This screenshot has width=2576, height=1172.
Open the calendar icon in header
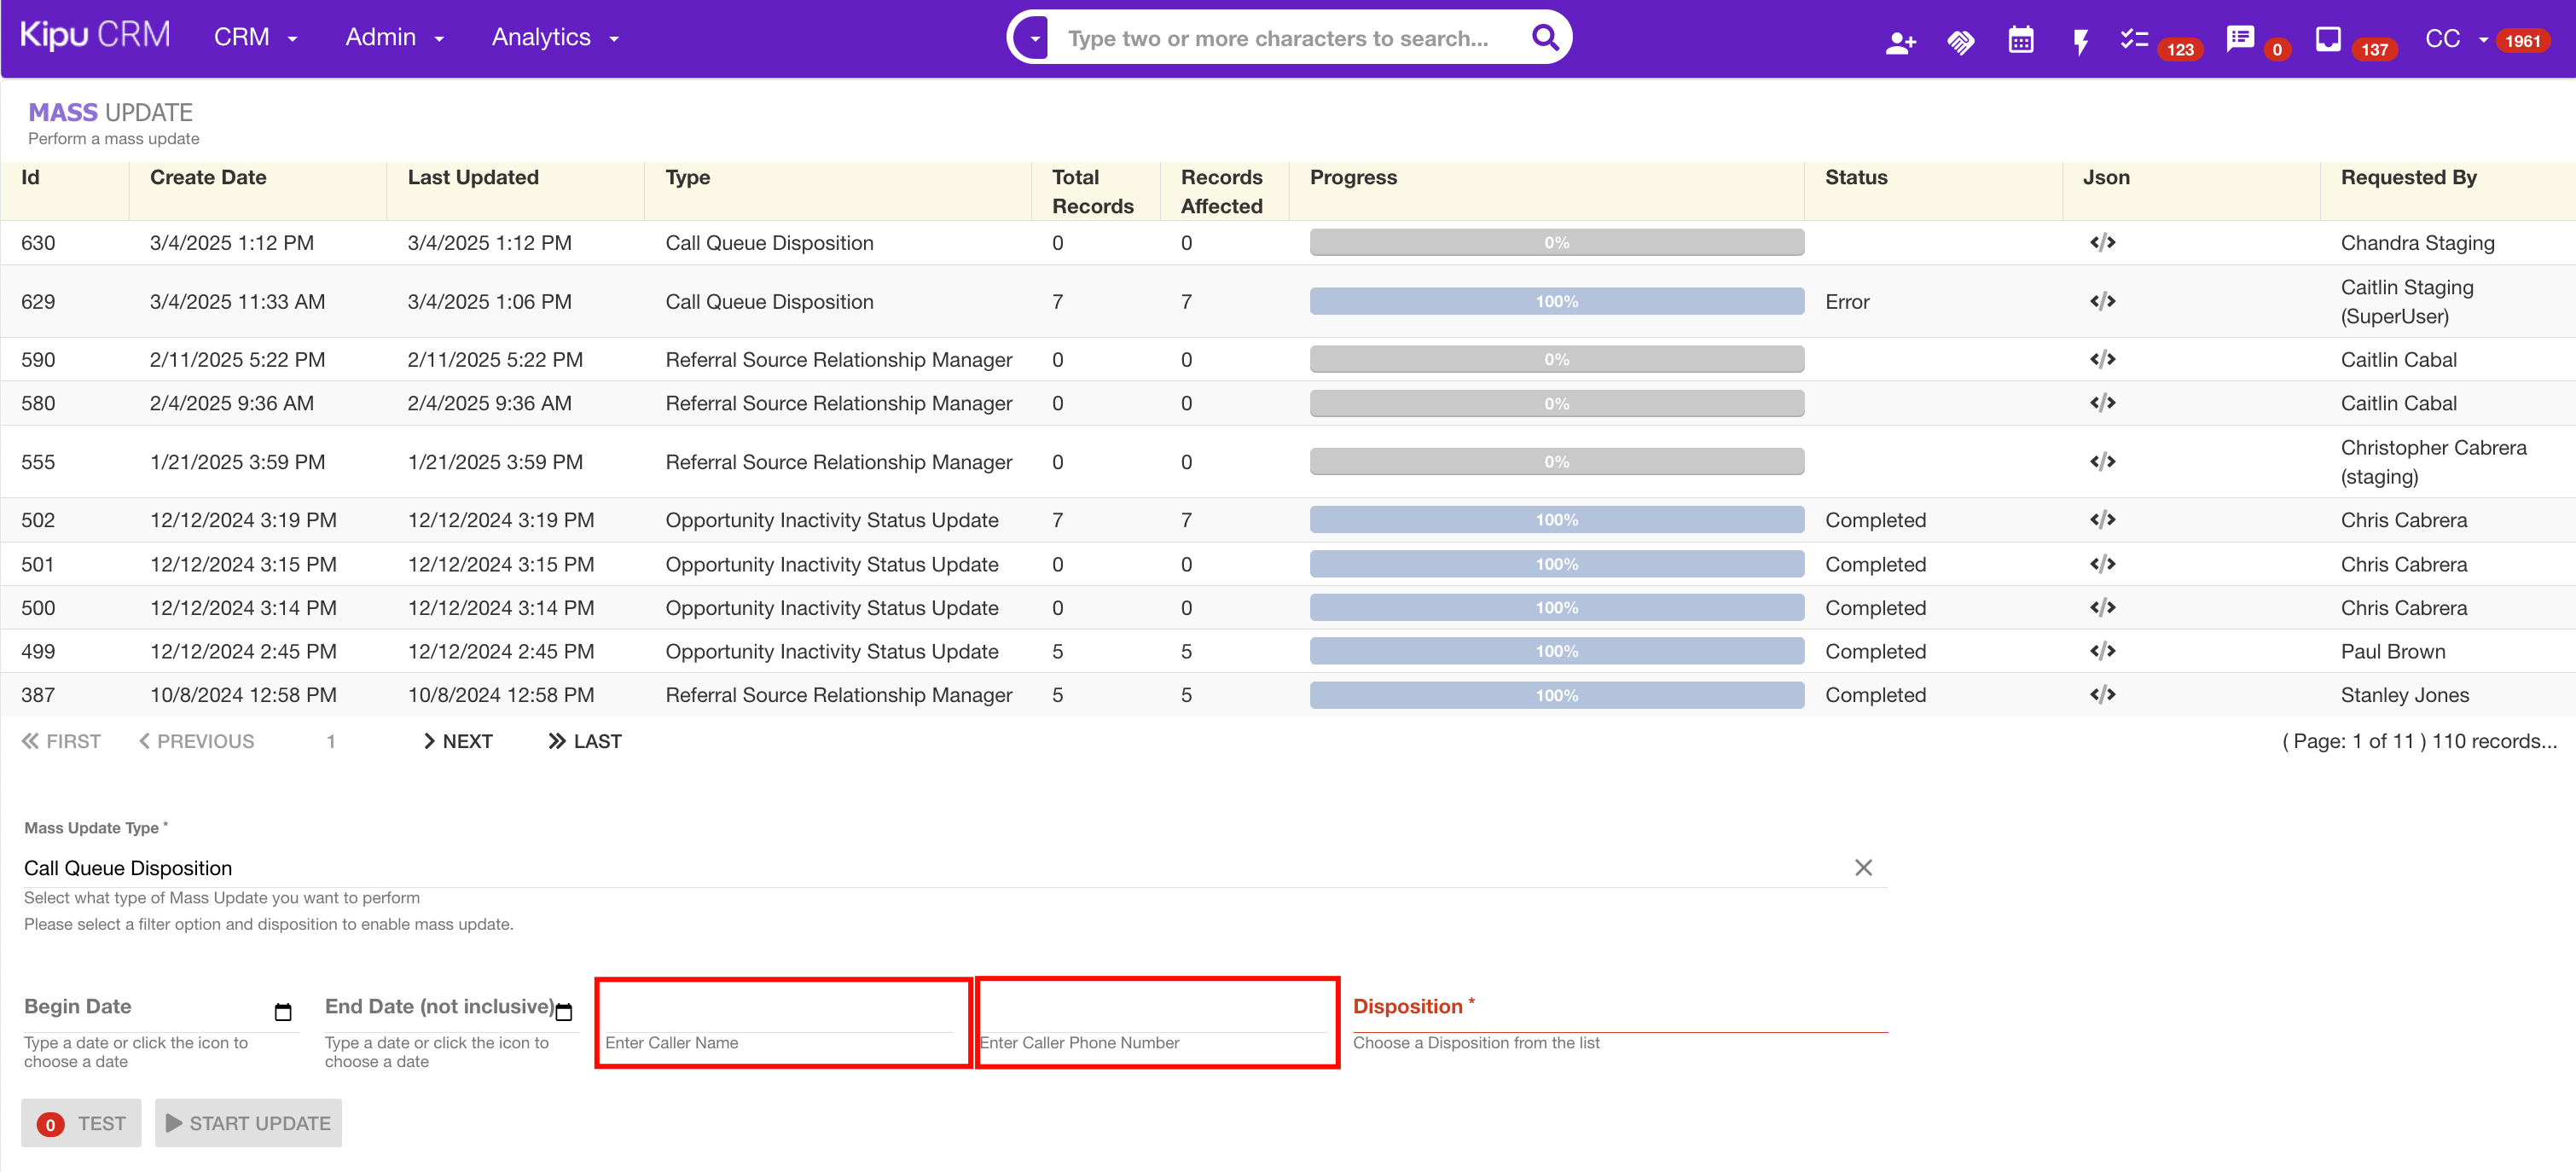[2020, 40]
